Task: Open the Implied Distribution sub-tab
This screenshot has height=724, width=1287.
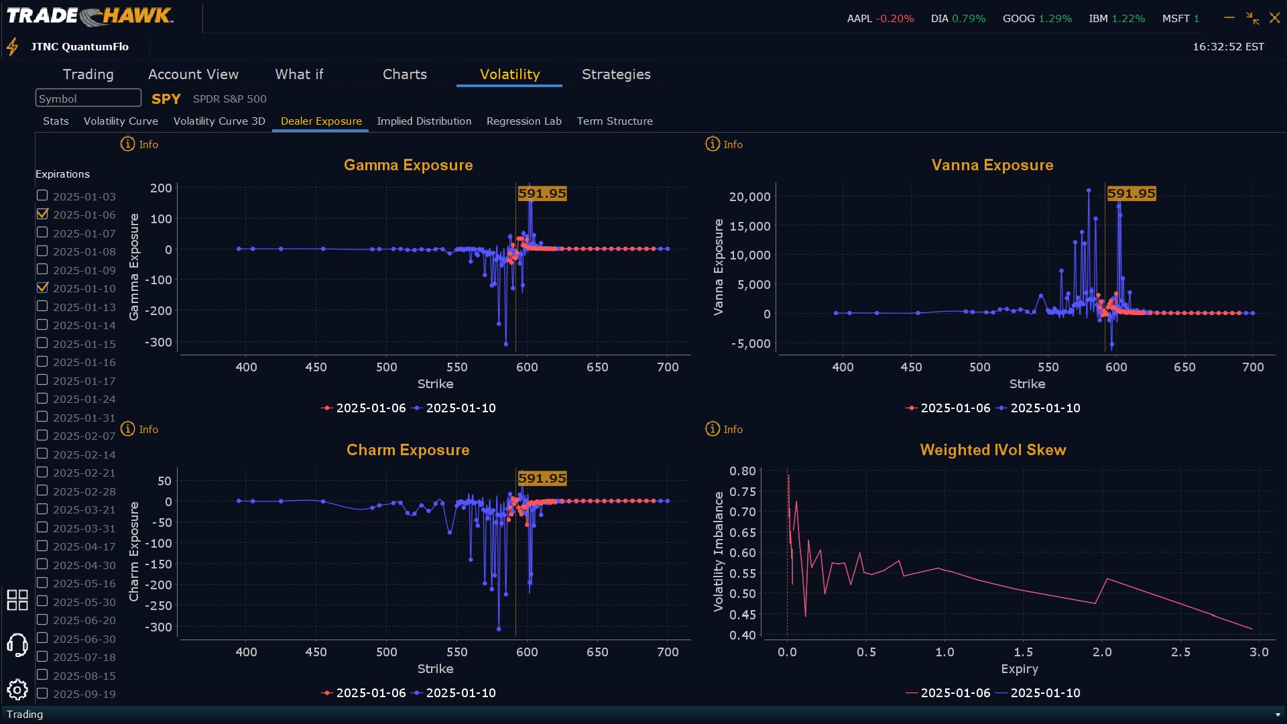Action: tap(424, 121)
